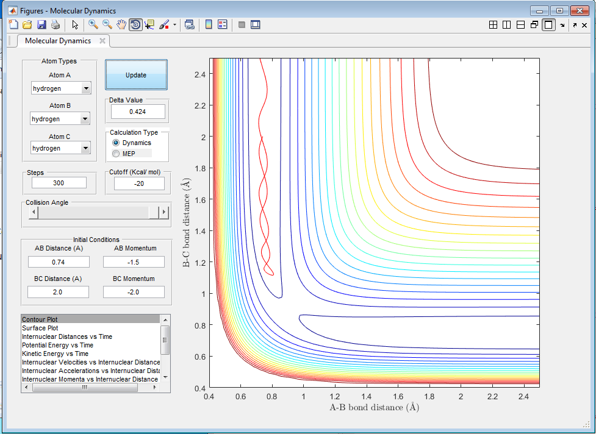Switch to the Molecular Dynamics tab
Screen dimensions: 596x434
pyautogui.click(x=58, y=41)
